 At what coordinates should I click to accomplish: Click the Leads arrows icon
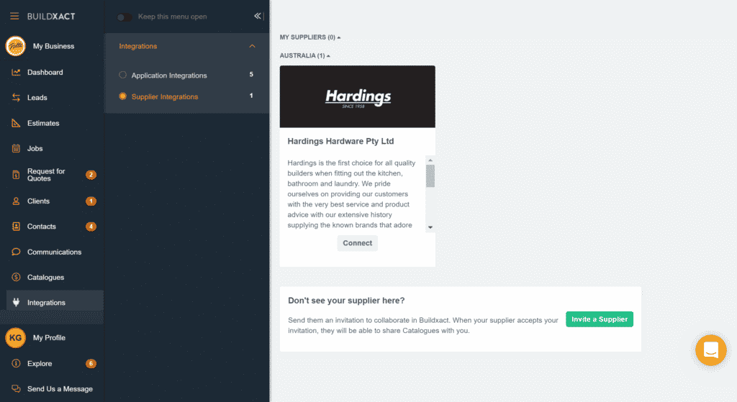click(x=16, y=98)
